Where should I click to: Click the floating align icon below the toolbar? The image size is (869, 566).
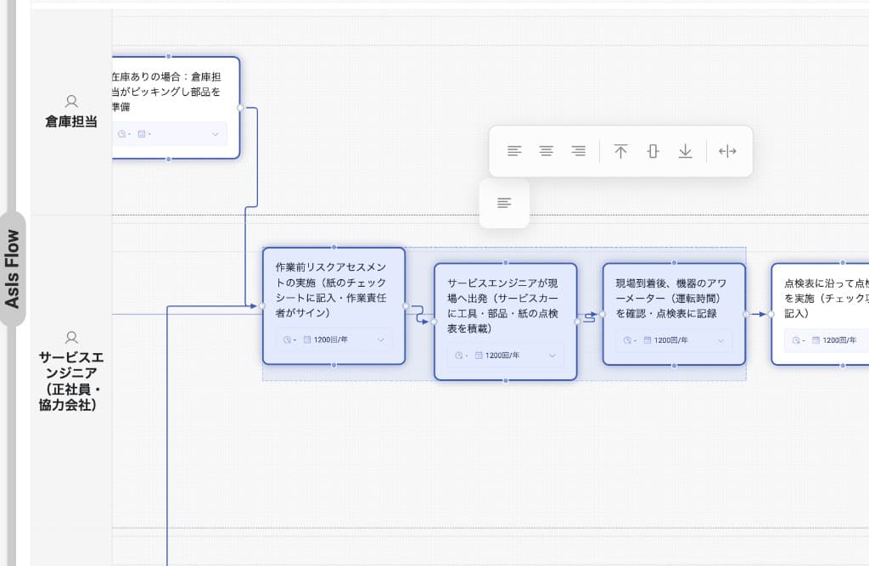[504, 203]
